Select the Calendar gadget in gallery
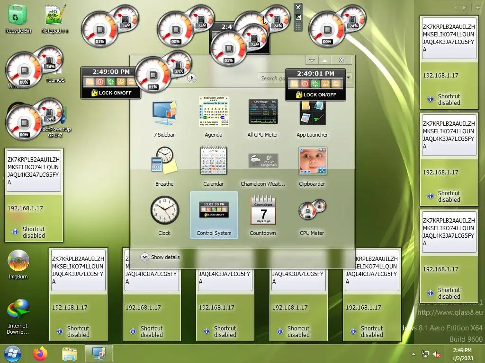The image size is (485, 363). coord(214,167)
